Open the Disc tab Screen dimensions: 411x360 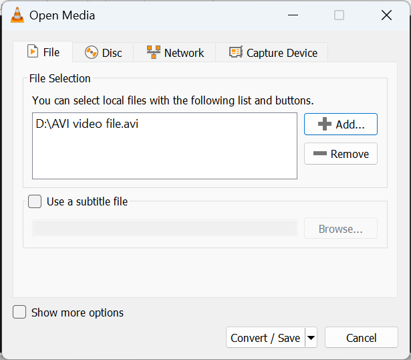tap(103, 52)
